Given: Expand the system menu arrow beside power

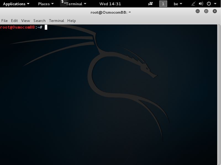Looking at the screenshot, I should coord(215,4).
